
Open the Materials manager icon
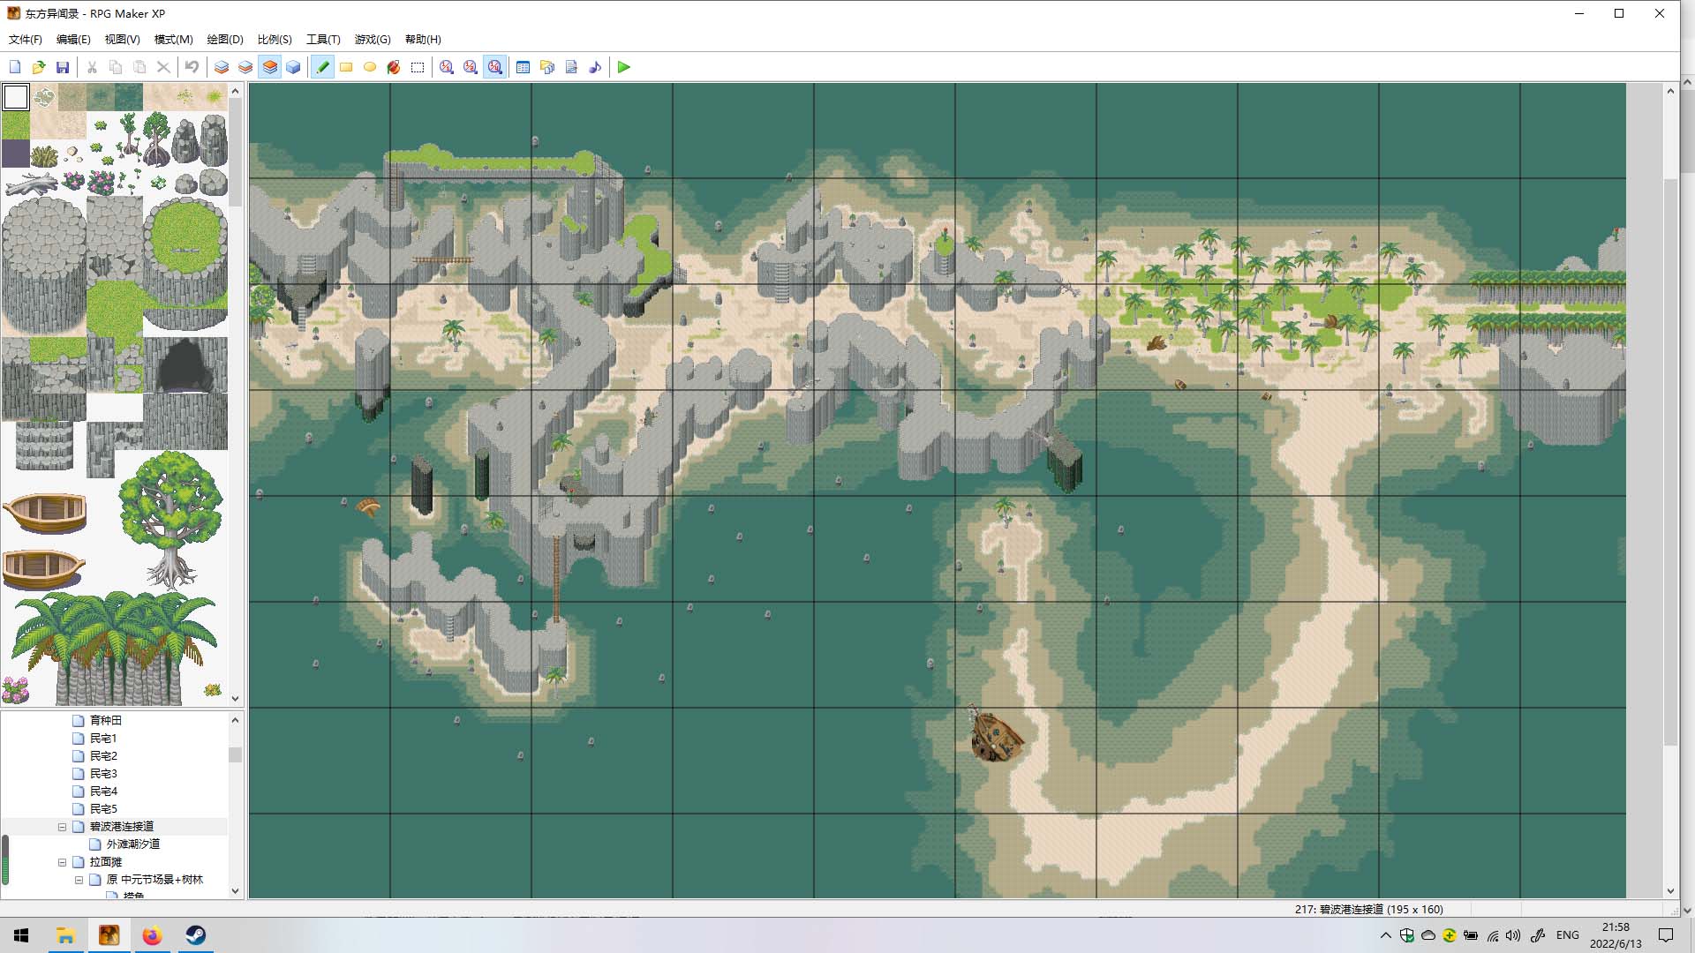click(547, 67)
